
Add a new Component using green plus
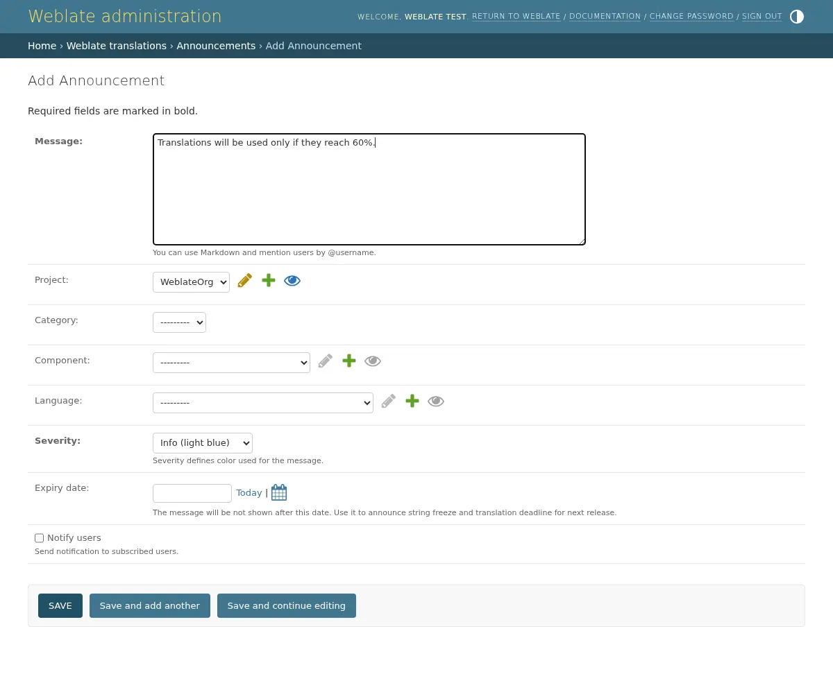[349, 361]
